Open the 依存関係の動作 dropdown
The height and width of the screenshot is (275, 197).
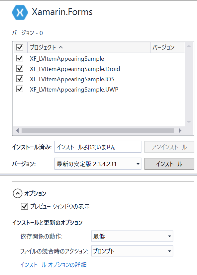click(x=132, y=236)
